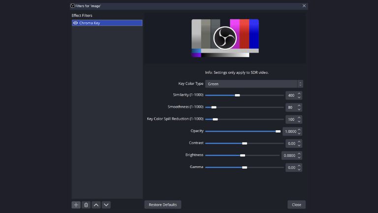Image resolution: width=378 pixels, height=213 pixels.
Task: Click the 'Contrast' label
Action: (x=196, y=142)
